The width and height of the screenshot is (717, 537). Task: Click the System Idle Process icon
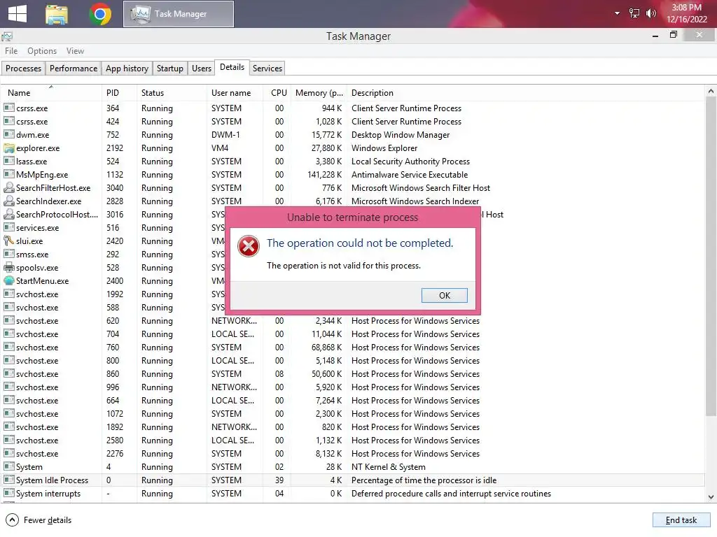[8, 480]
